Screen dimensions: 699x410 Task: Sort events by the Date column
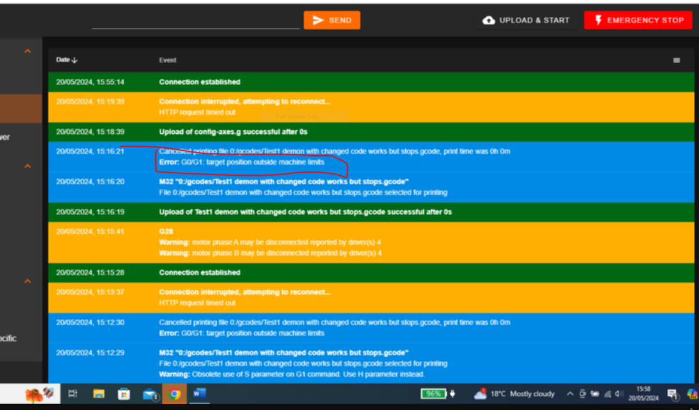coord(67,60)
